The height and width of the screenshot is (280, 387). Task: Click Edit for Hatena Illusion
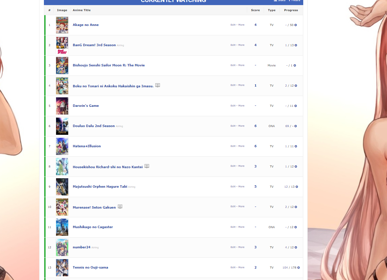coord(233,146)
